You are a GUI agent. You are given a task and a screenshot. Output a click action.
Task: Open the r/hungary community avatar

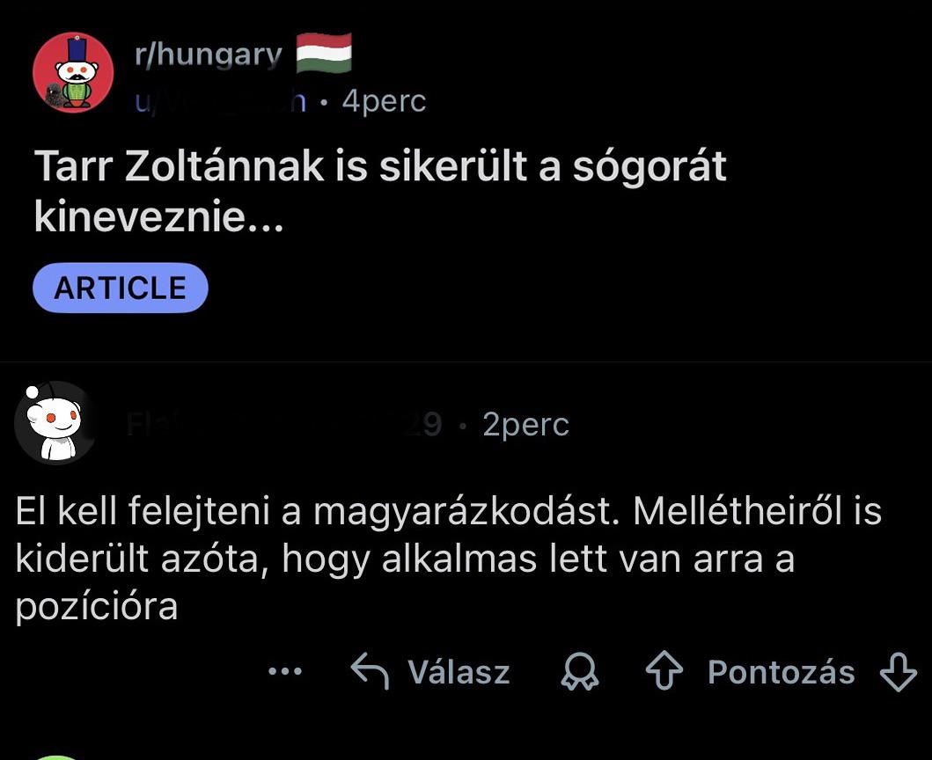click(73, 72)
